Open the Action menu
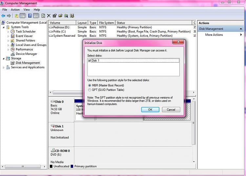 pyautogui.click(x=15, y=10)
